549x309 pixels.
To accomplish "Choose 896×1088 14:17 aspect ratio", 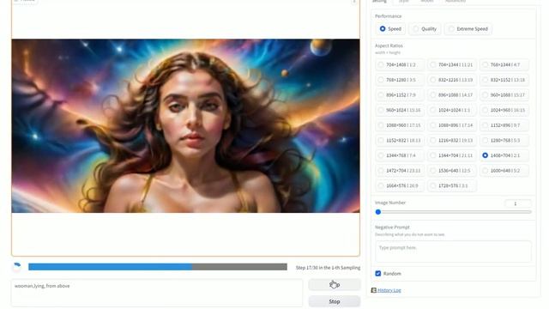I will pos(452,95).
